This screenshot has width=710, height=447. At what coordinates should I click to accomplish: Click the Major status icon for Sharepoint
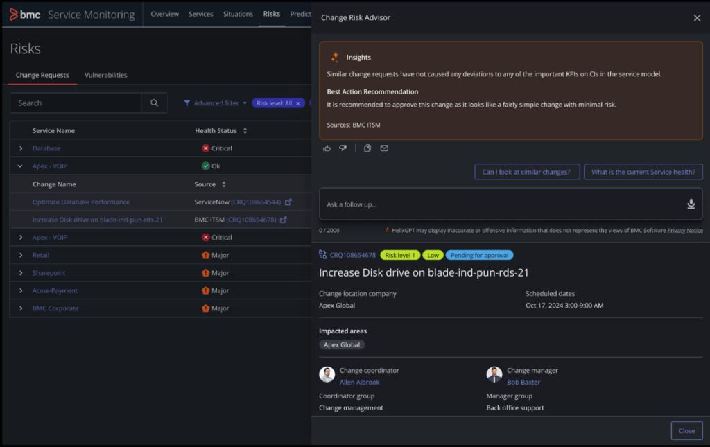[205, 273]
